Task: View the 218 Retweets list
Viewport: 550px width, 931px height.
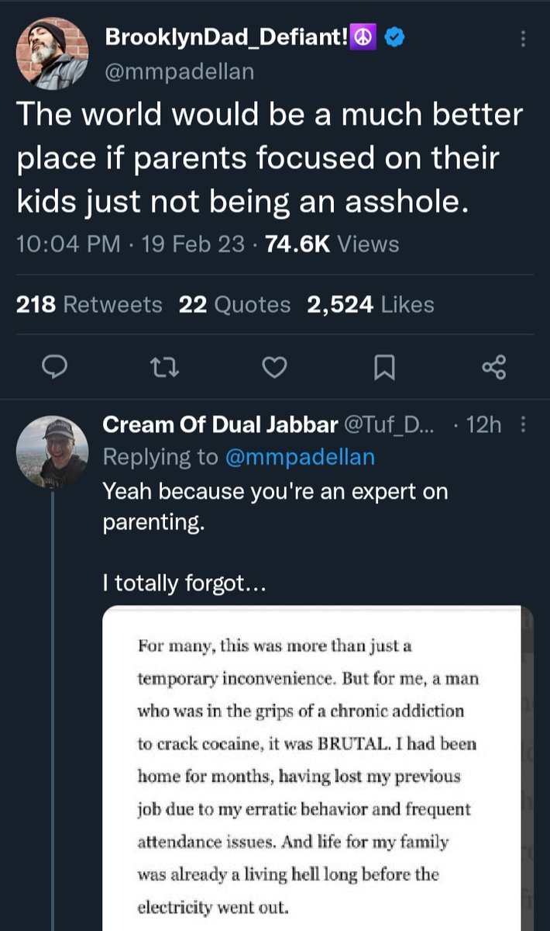Action: tap(89, 305)
